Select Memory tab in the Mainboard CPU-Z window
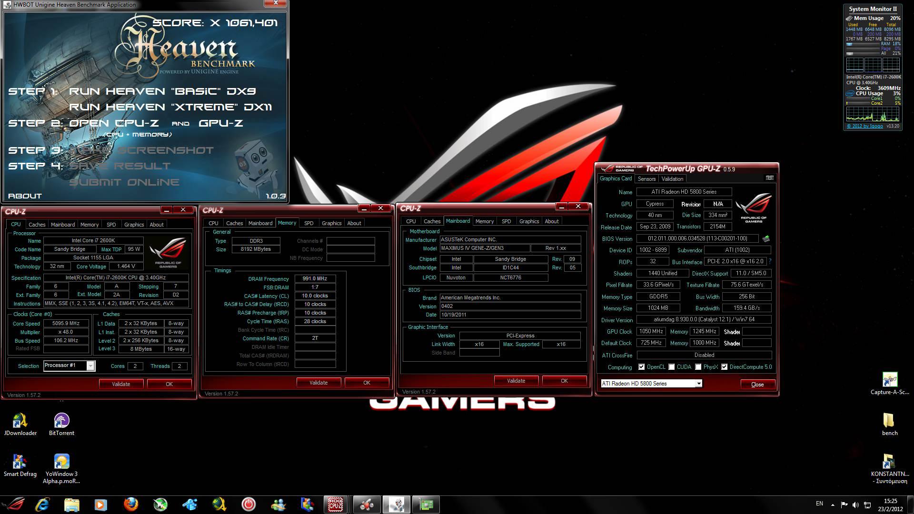The height and width of the screenshot is (514, 914). click(x=485, y=221)
